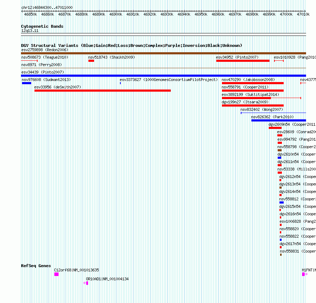Click the esv3373627 1000 Genomes variant label

pyautogui.click(x=169, y=80)
